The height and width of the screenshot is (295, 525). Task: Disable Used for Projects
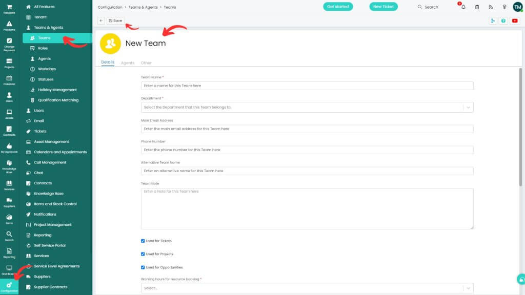coord(142,254)
